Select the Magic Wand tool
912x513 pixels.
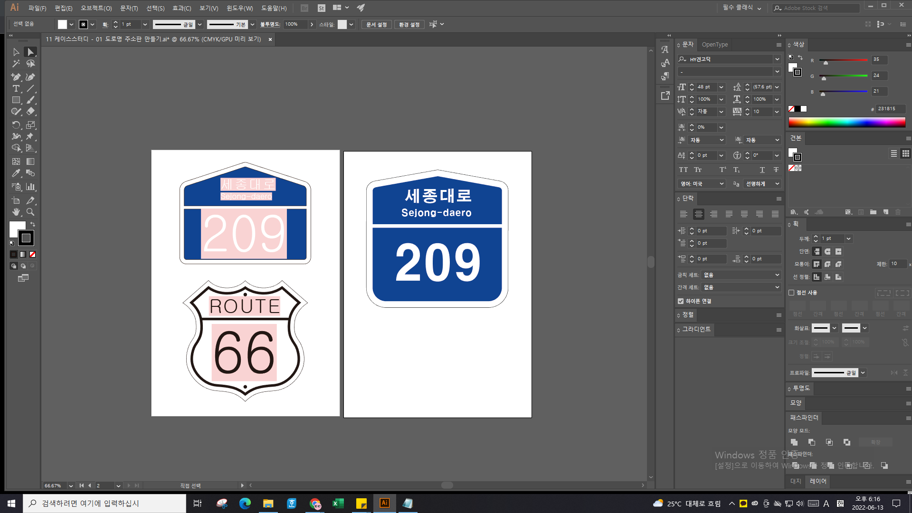coord(16,64)
